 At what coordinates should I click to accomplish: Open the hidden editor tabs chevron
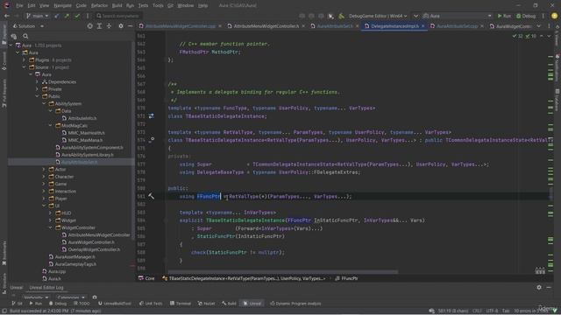538,26
